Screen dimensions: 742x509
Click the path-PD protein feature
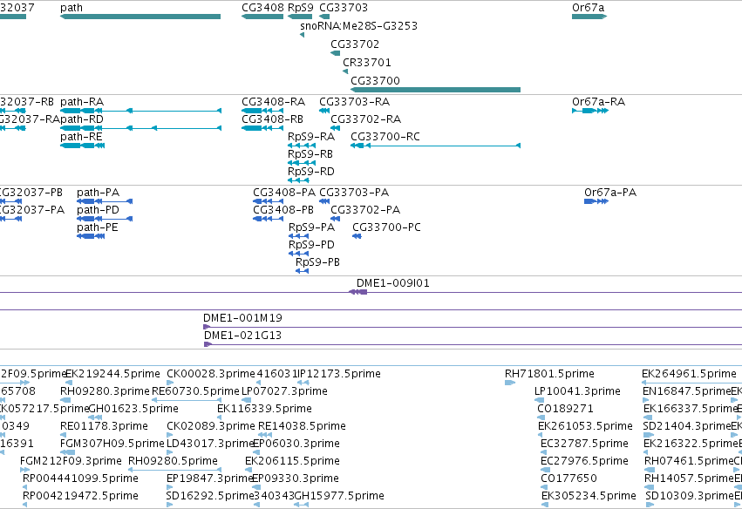pos(105,219)
